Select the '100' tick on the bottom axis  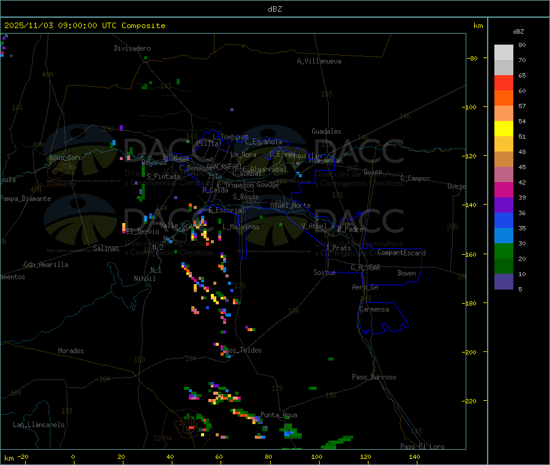tap(317, 456)
